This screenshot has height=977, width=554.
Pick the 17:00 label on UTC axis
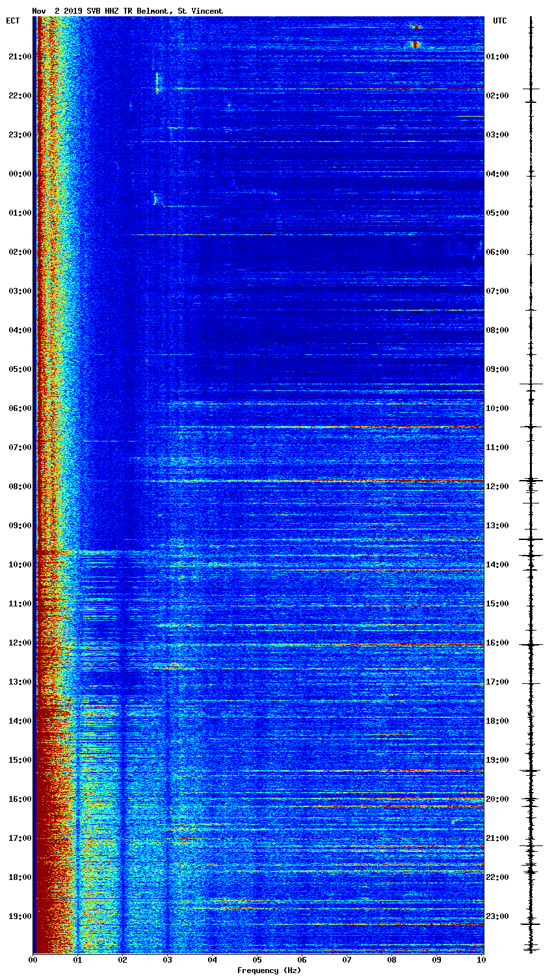497,682
